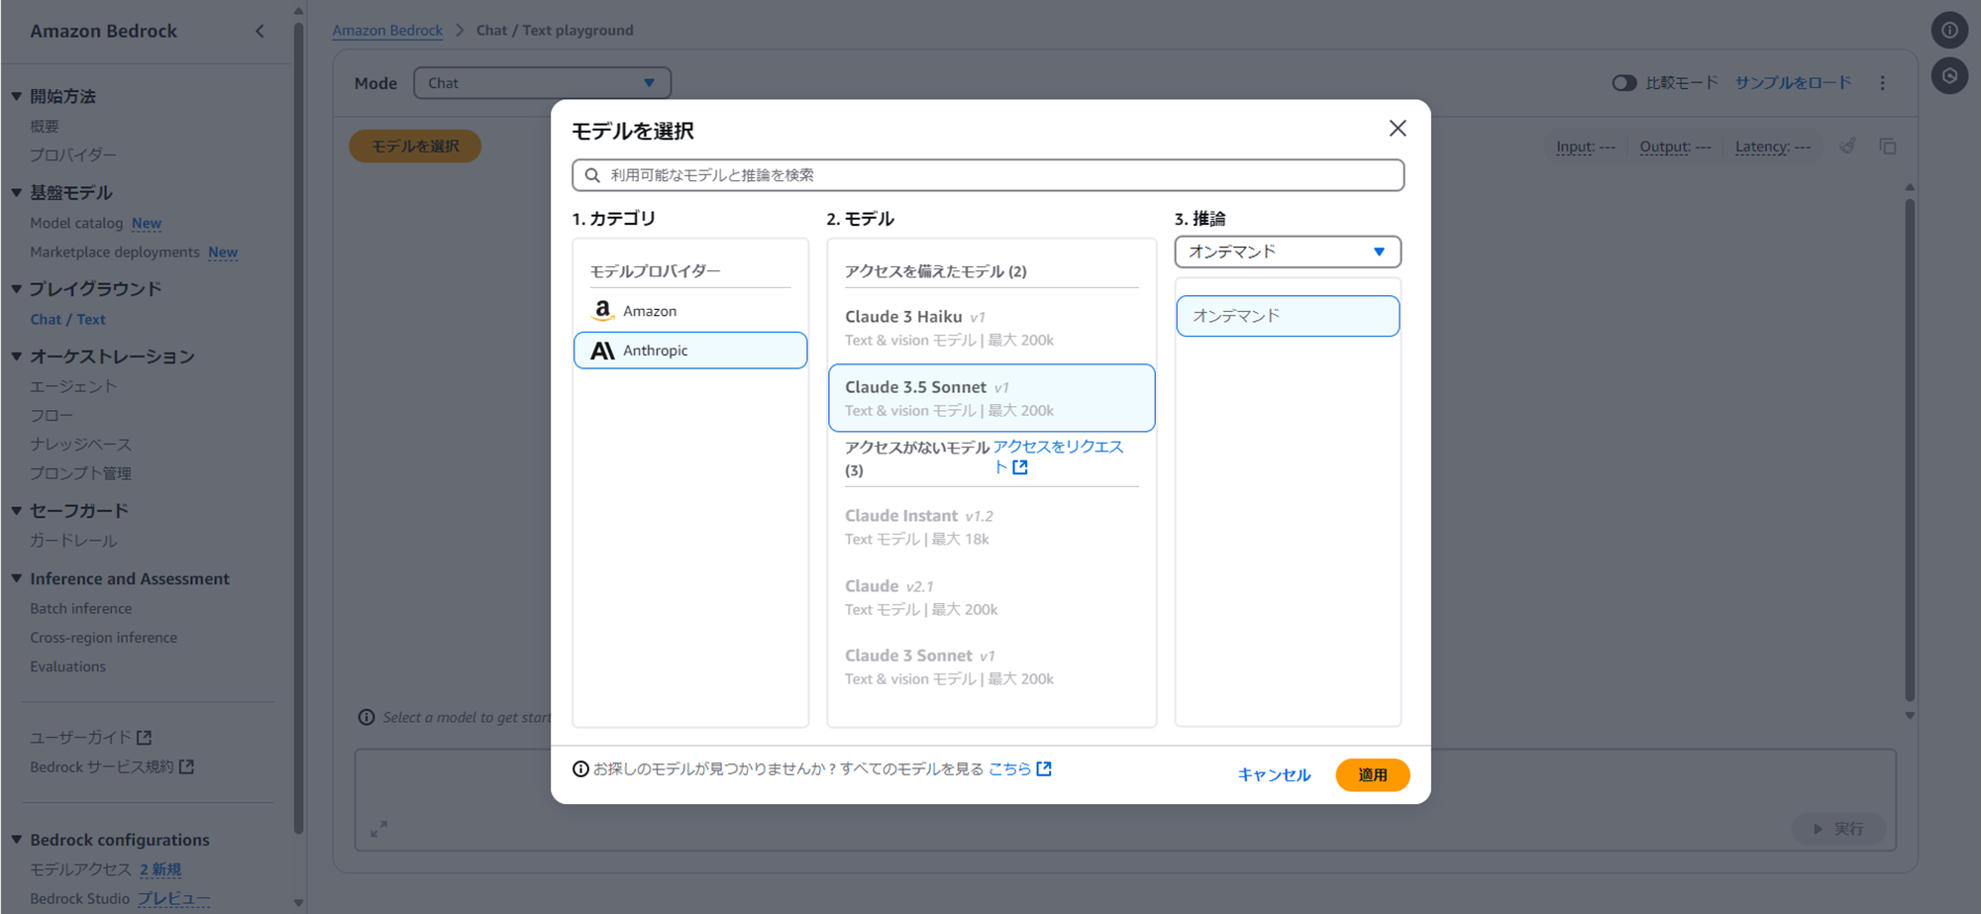Open Cross-region inference in sidebar
1981x914 pixels.
(104, 637)
